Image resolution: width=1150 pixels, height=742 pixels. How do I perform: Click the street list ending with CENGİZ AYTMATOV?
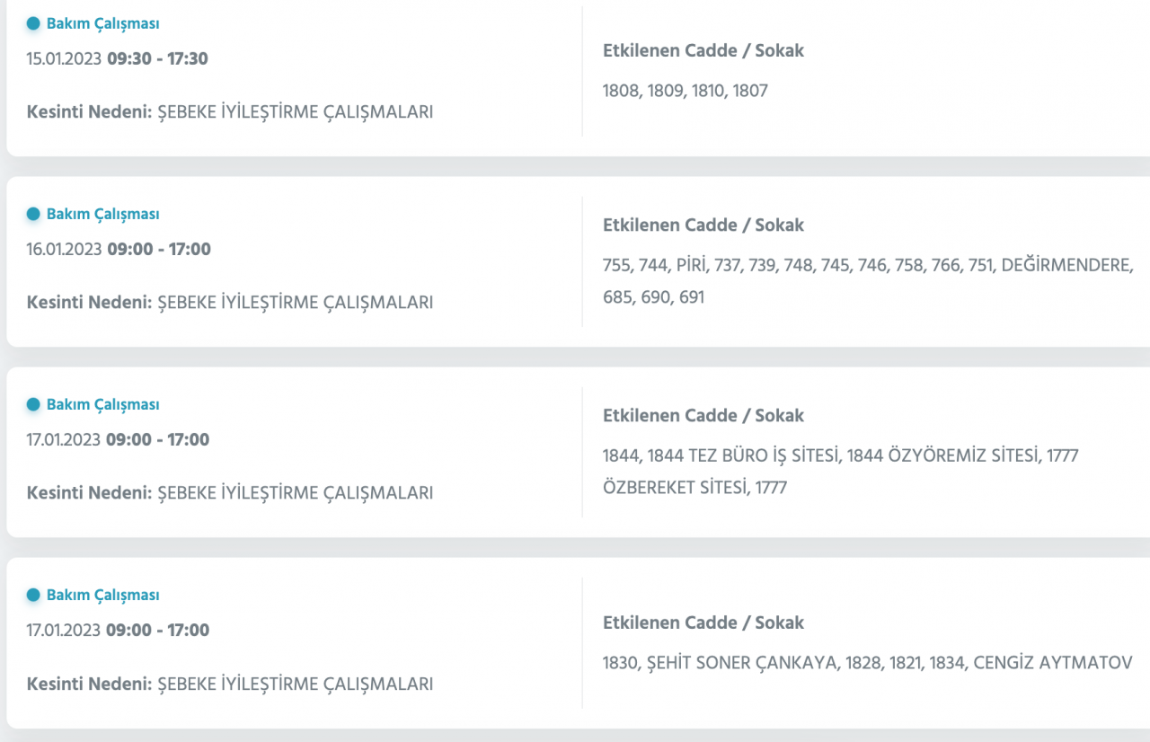click(867, 664)
